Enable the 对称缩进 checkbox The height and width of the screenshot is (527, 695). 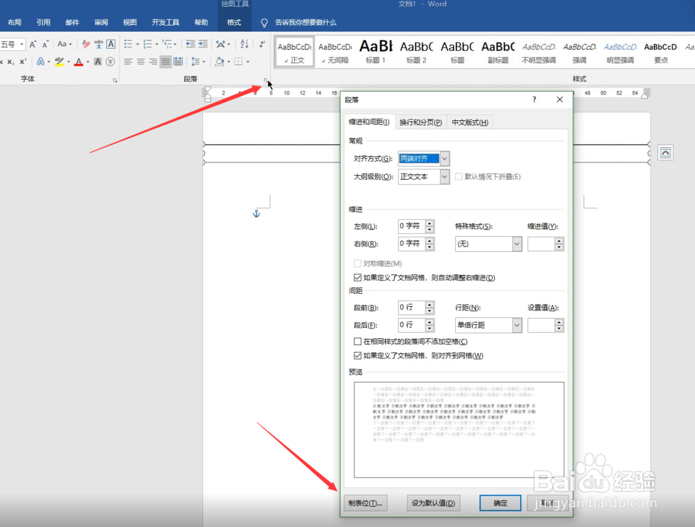coord(357,264)
